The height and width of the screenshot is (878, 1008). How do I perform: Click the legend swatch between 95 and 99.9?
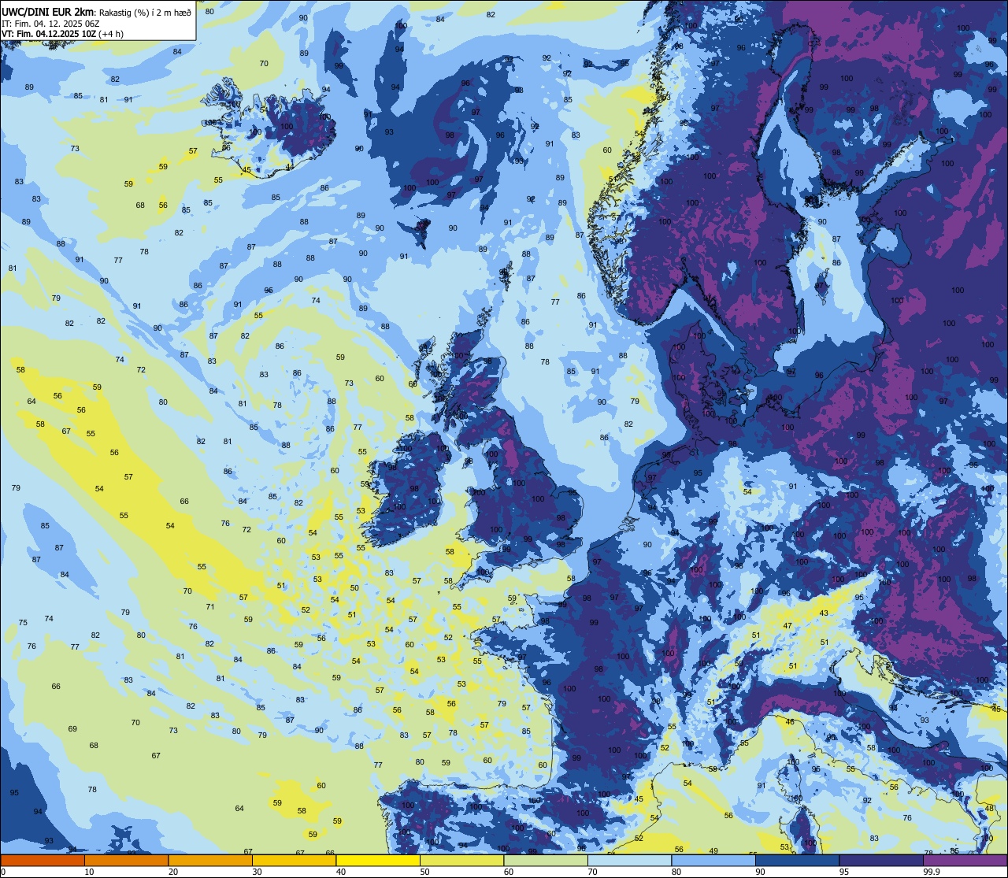pos(881,860)
